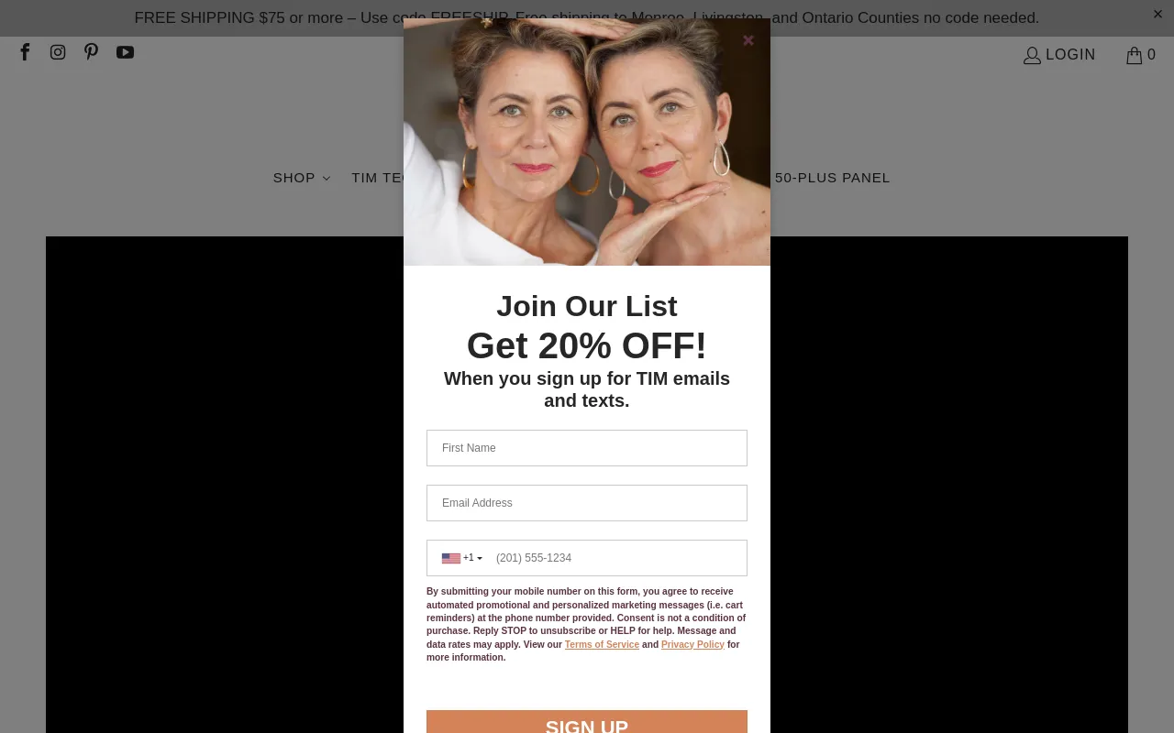Dismiss the free shipping announcement bar
The height and width of the screenshot is (733, 1174).
[x=1157, y=14]
